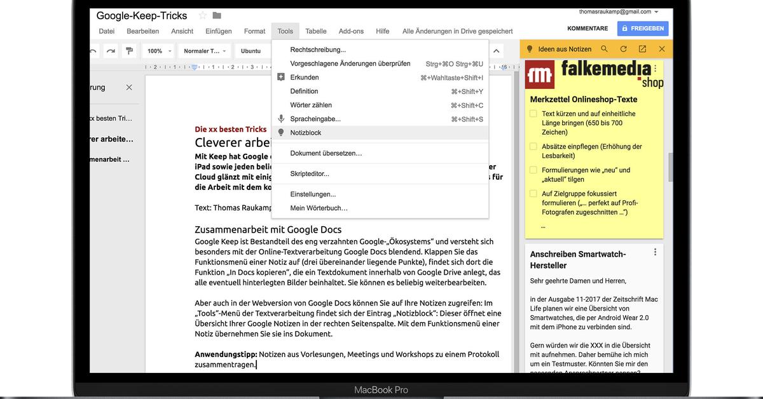Click the Google-Keep-Tricks document title
The image size is (763, 399).
click(143, 15)
